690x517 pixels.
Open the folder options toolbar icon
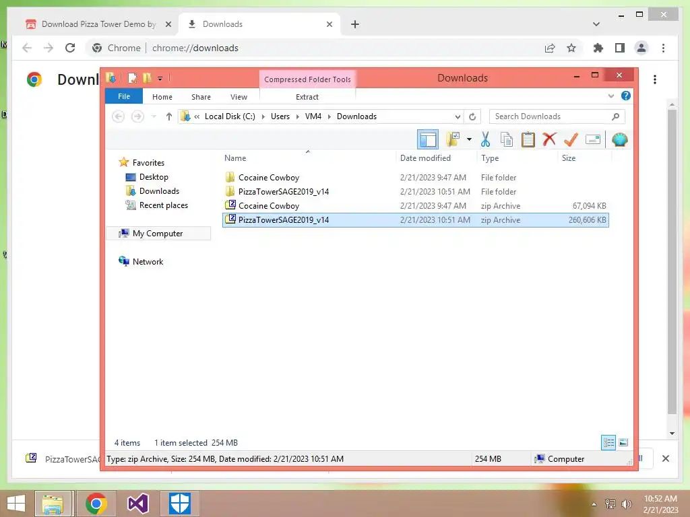tap(453, 140)
